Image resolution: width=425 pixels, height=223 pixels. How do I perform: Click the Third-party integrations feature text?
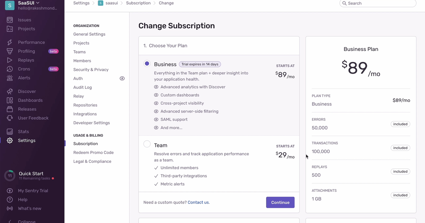pyautogui.click(x=183, y=176)
